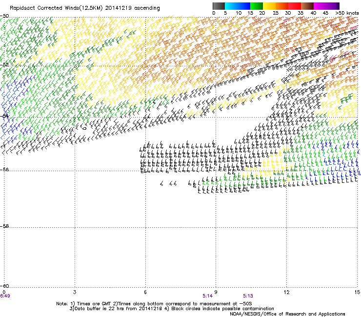Click the orange 25-30 knots color swatch
The width and height of the screenshot is (361, 317).
coord(282,6)
